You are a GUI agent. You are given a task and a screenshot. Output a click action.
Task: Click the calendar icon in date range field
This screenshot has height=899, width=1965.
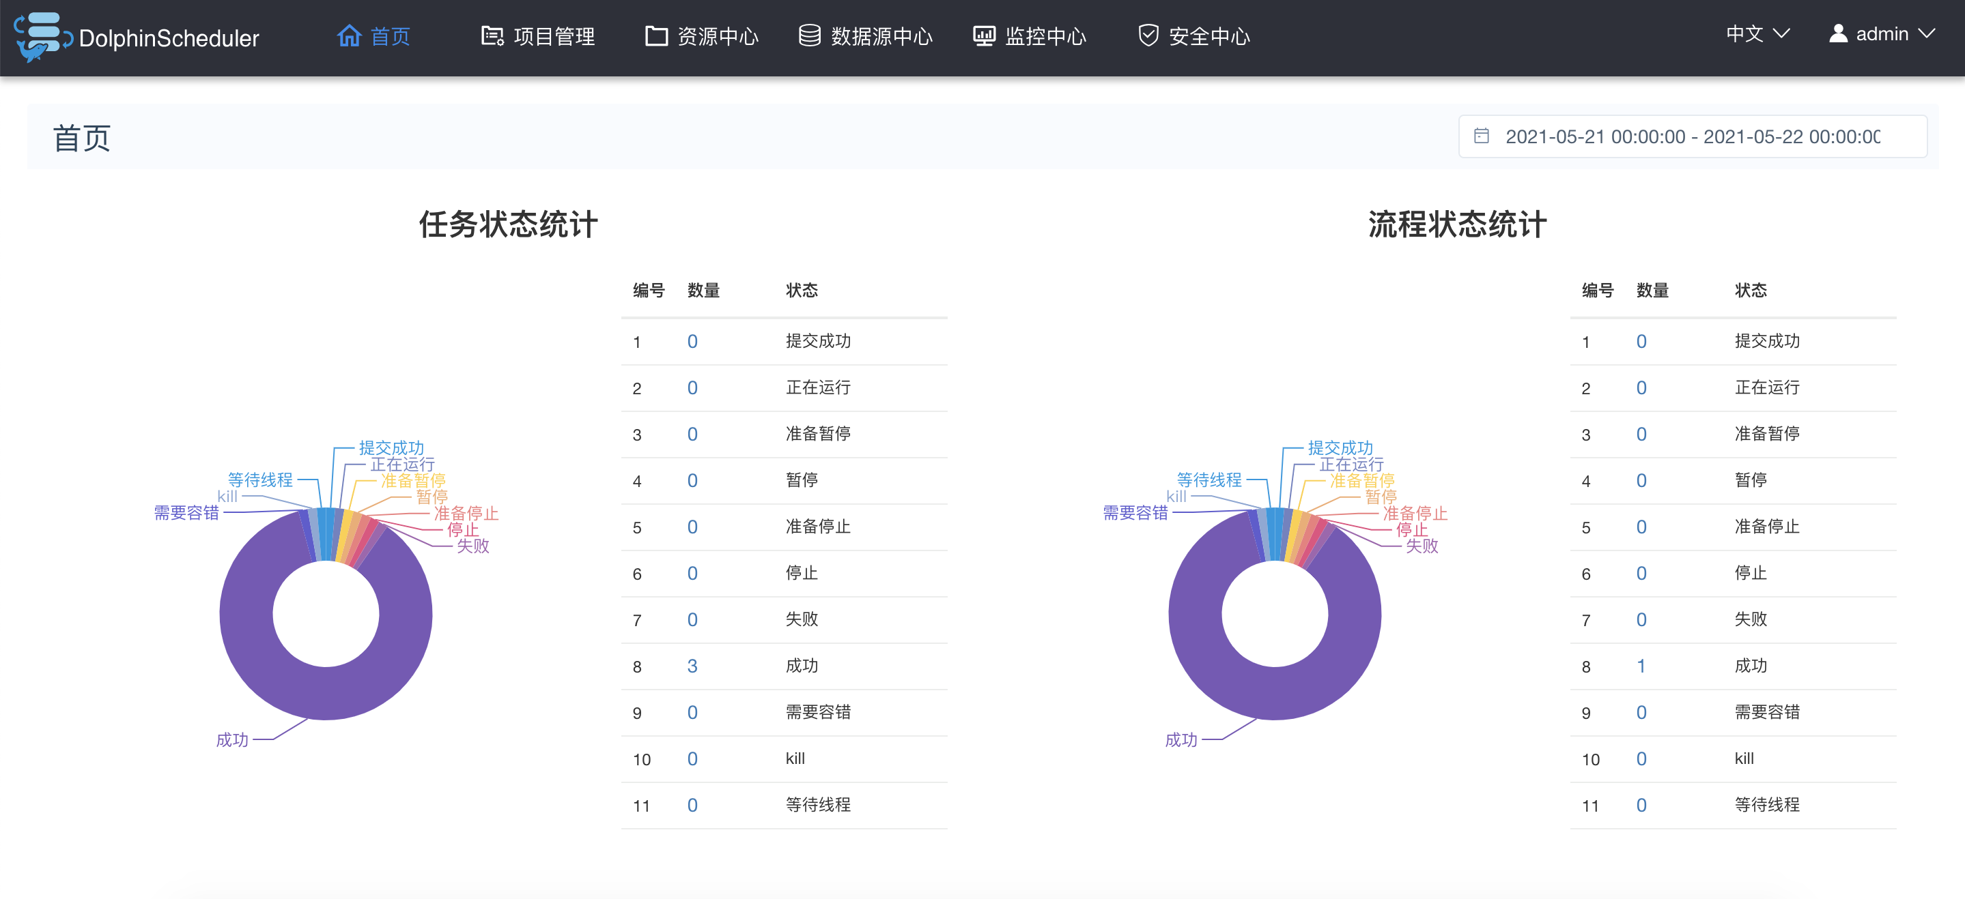coord(1481,136)
